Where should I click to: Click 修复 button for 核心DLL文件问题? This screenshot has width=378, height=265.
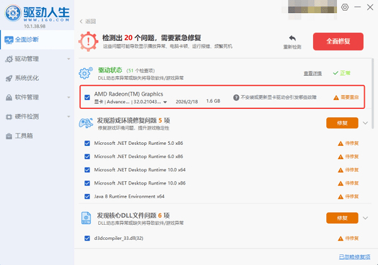point(342,218)
